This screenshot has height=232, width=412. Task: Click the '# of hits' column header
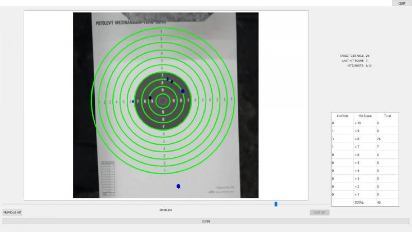coord(342,116)
